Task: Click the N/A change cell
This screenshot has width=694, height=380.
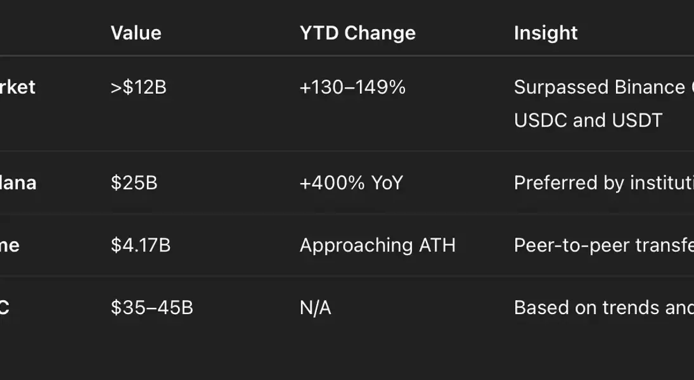Action: click(315, 308)
